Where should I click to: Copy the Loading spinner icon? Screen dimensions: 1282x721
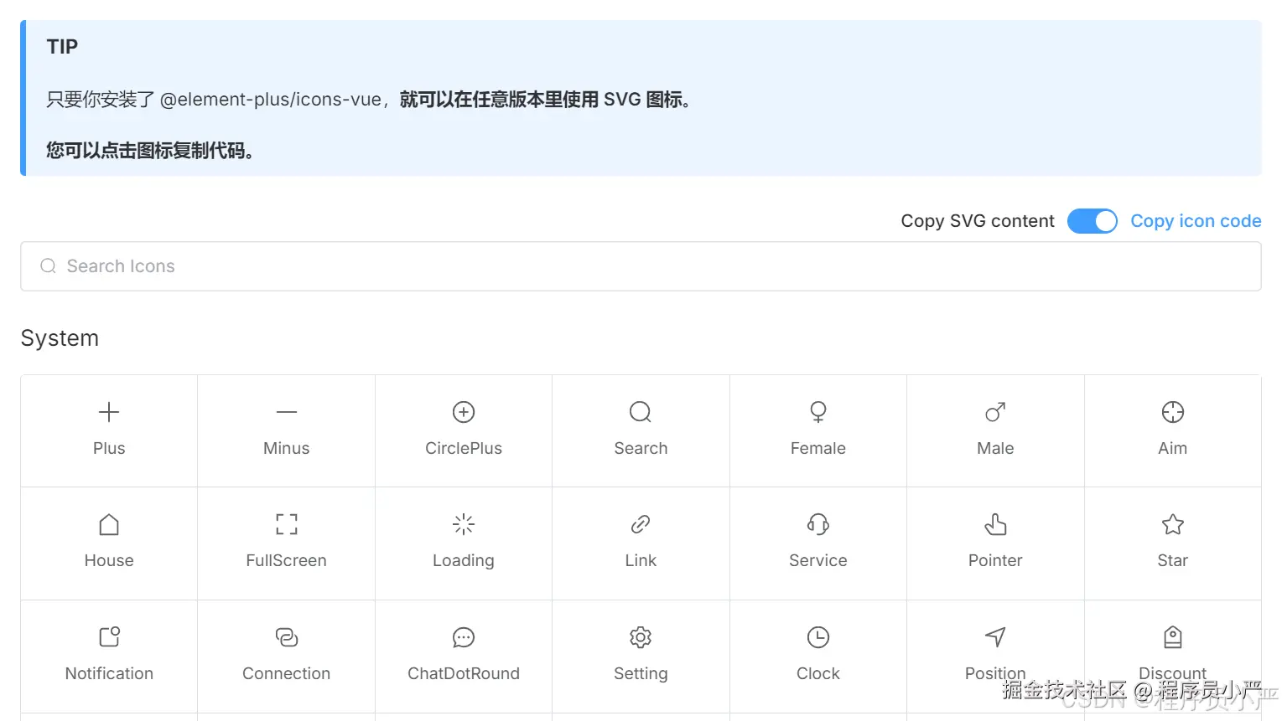click(464, 525)
